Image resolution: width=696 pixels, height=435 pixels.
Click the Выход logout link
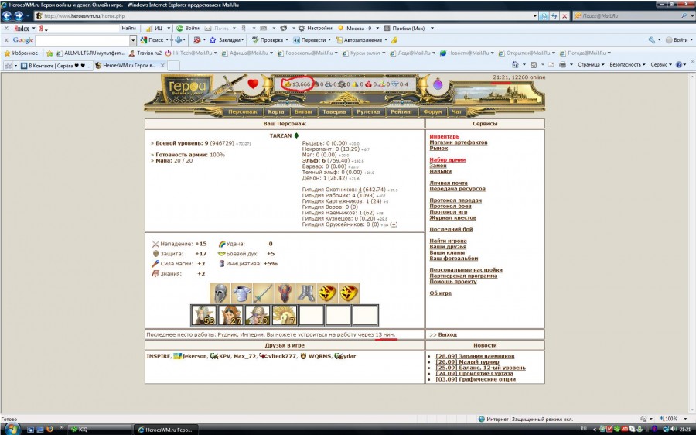(448, 334)
